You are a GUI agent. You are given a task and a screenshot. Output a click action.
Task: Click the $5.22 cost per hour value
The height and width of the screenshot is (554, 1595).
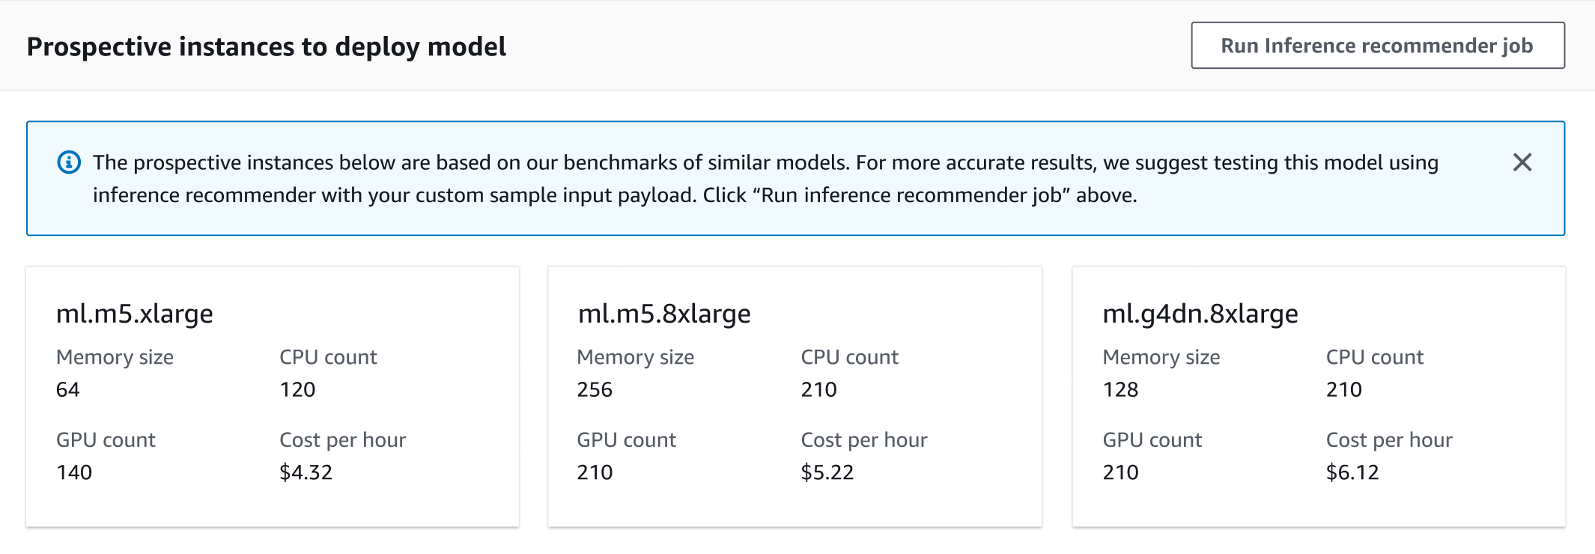point(827,472)
